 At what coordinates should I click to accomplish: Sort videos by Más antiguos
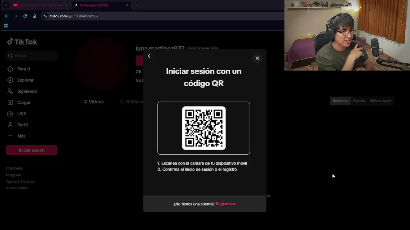point(381,101)
